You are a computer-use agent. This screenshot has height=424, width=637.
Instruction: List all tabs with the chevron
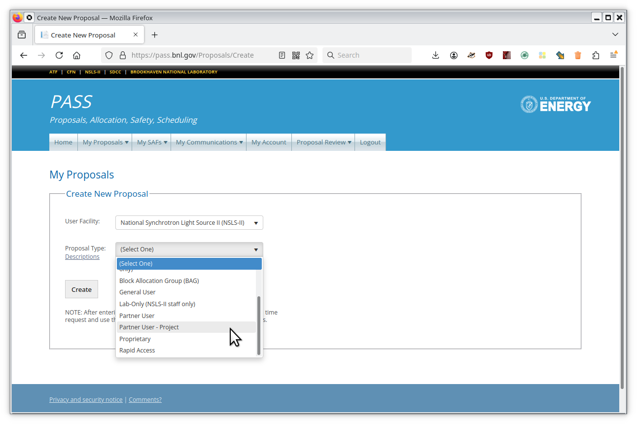point(615,35)
